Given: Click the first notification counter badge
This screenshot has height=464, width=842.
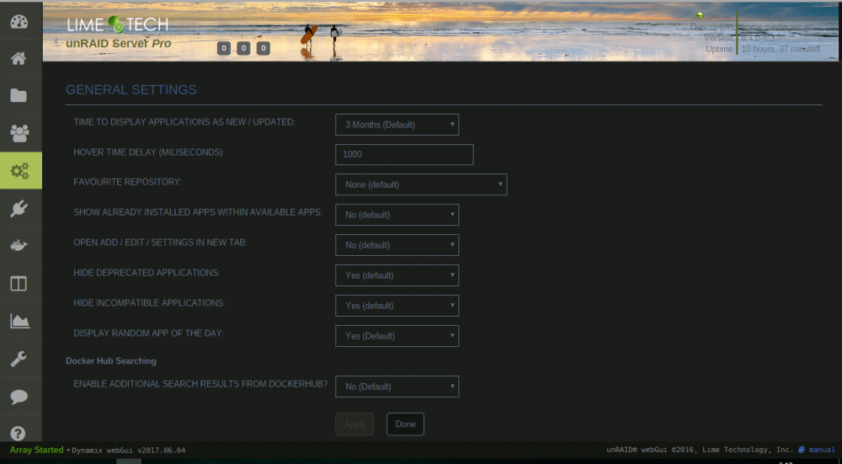Looking at the screenshot, I should pos(224,49).
